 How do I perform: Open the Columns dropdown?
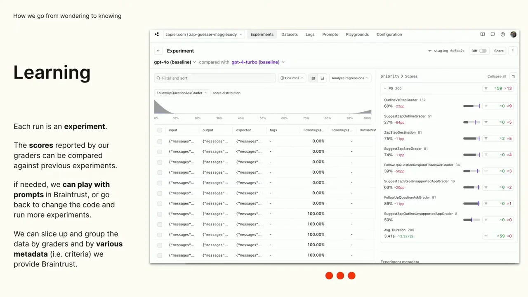292,78
